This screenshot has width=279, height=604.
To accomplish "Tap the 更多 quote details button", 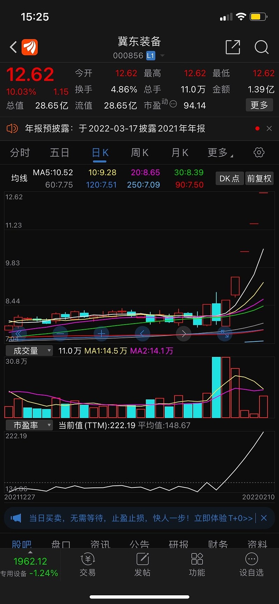I will (259, 105).
